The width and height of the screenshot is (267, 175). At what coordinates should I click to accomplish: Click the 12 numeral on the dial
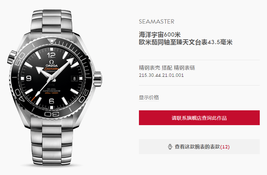[51, 55]
